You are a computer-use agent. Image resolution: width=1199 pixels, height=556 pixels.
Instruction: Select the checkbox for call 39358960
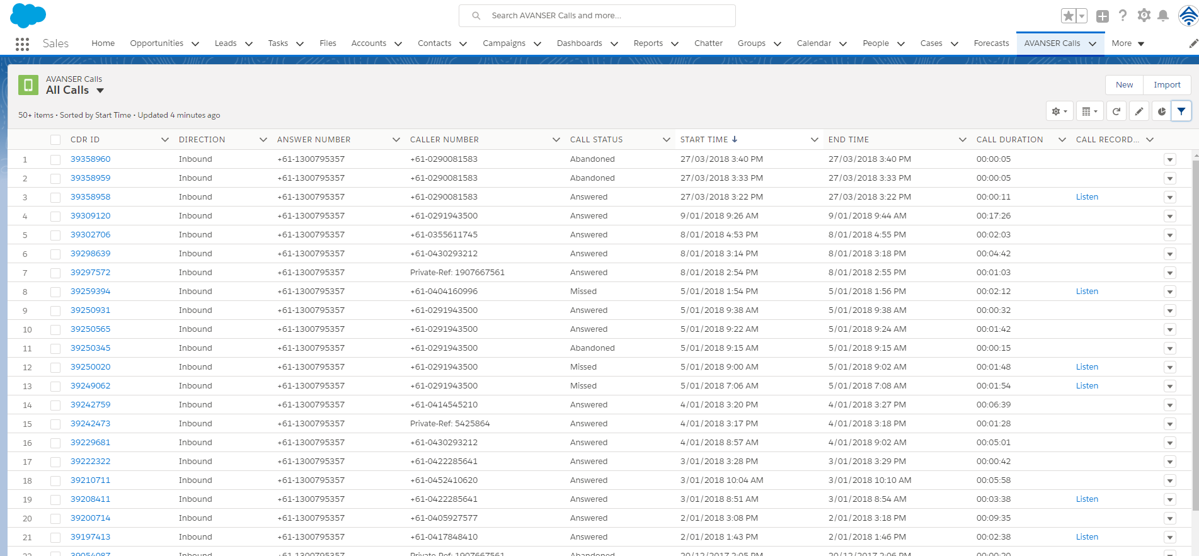click(55, 160)
